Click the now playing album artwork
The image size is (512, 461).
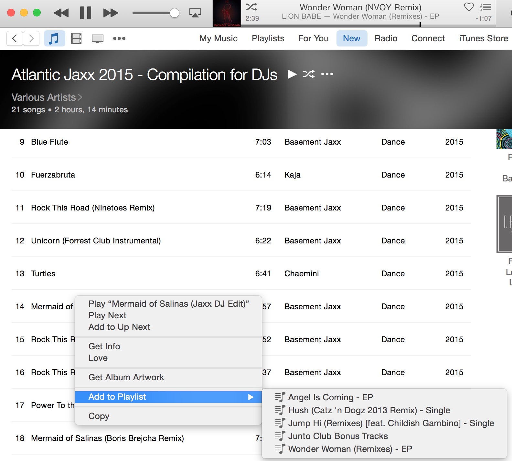227,14
